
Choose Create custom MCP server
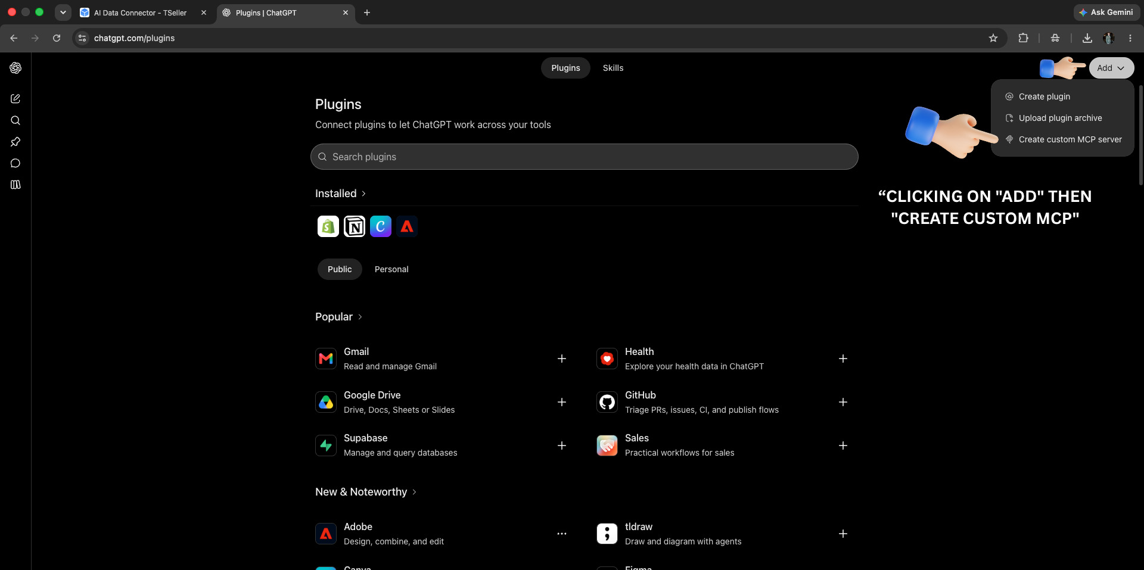1062,139
